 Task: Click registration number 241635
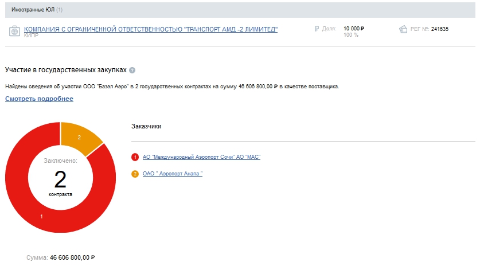[440, 29]
